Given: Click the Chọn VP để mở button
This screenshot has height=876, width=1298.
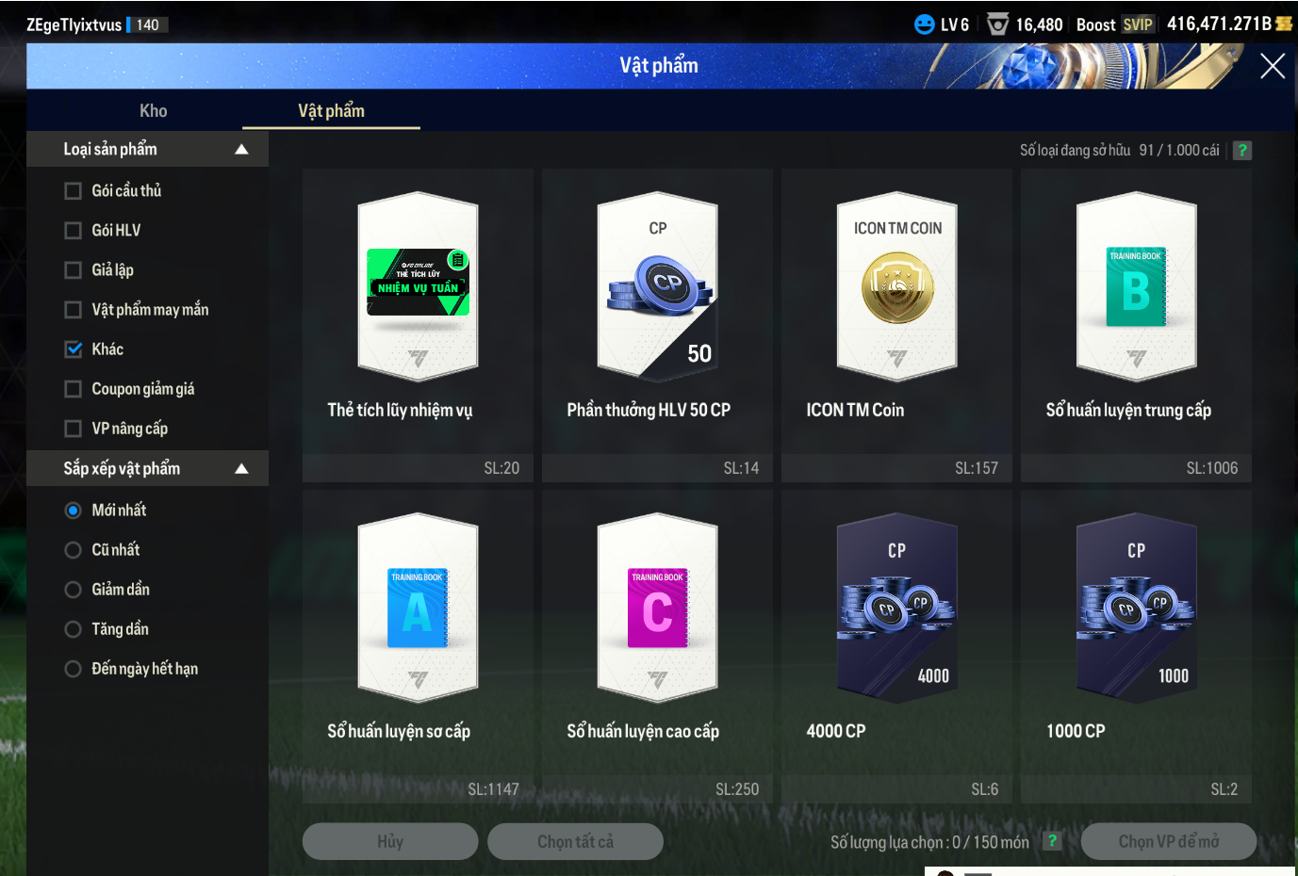Looking at the screenshot, I should click(x=1168, y=841).
